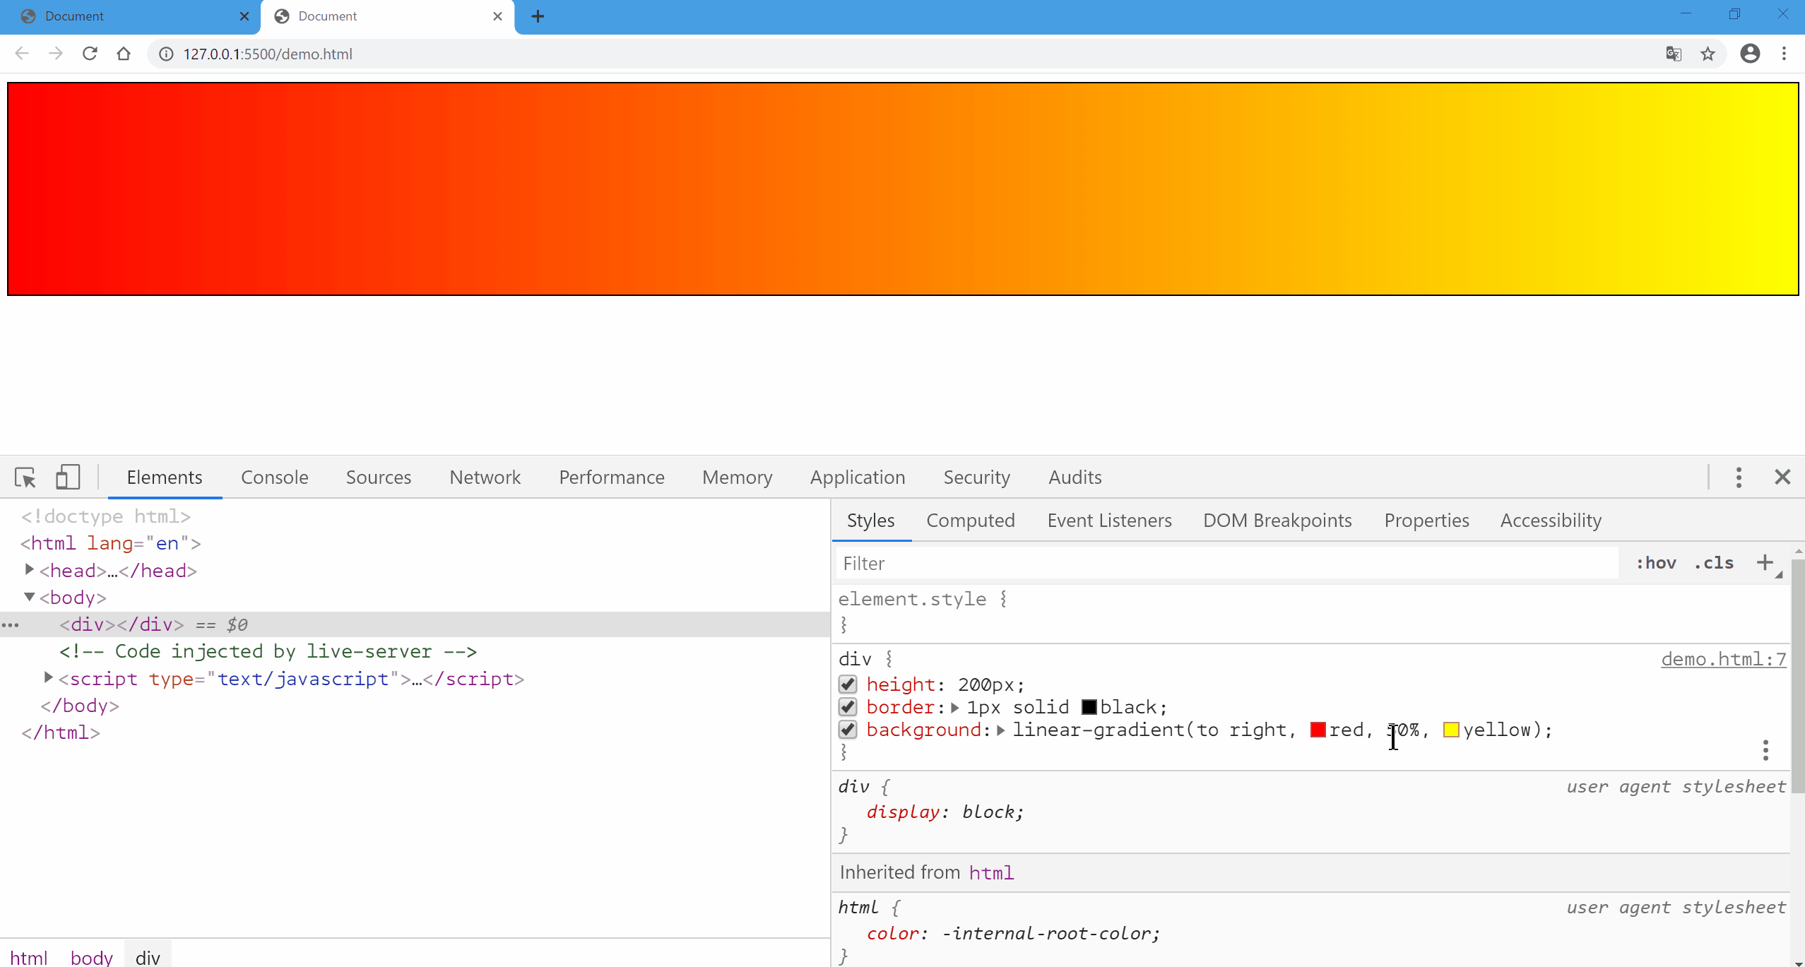The width and height of the screenshot is (1805, 967).
Task: Disable the background property checkbox
Action: tap(848, 730)
